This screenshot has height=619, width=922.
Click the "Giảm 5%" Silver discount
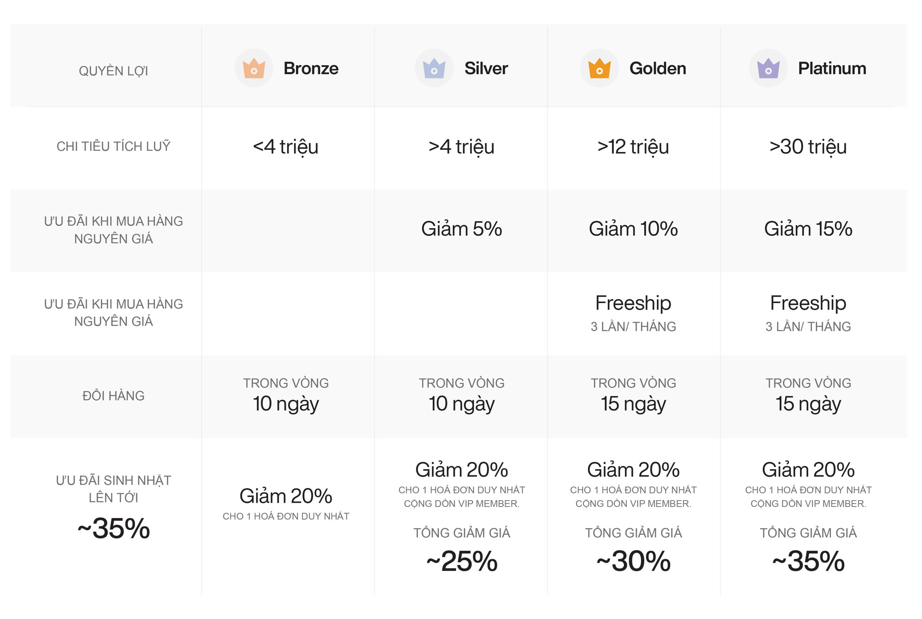461,229
